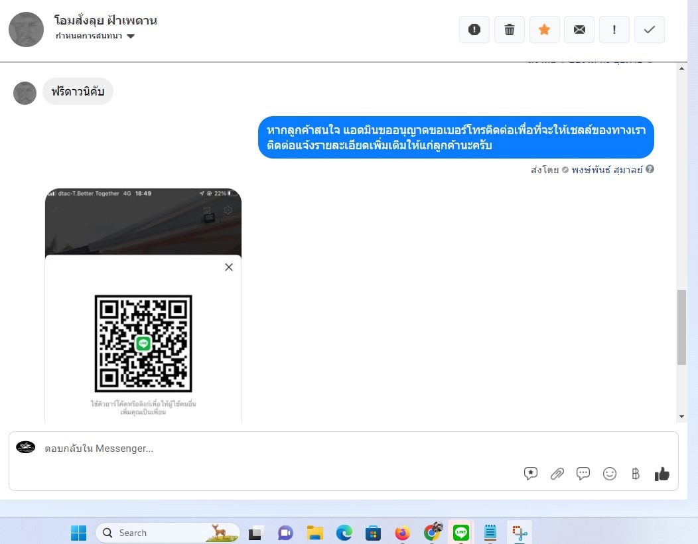Open the LINE QR code image attachment
Image resolution: width=698 pixels, height=544 pixels.
tap(143, 305)
